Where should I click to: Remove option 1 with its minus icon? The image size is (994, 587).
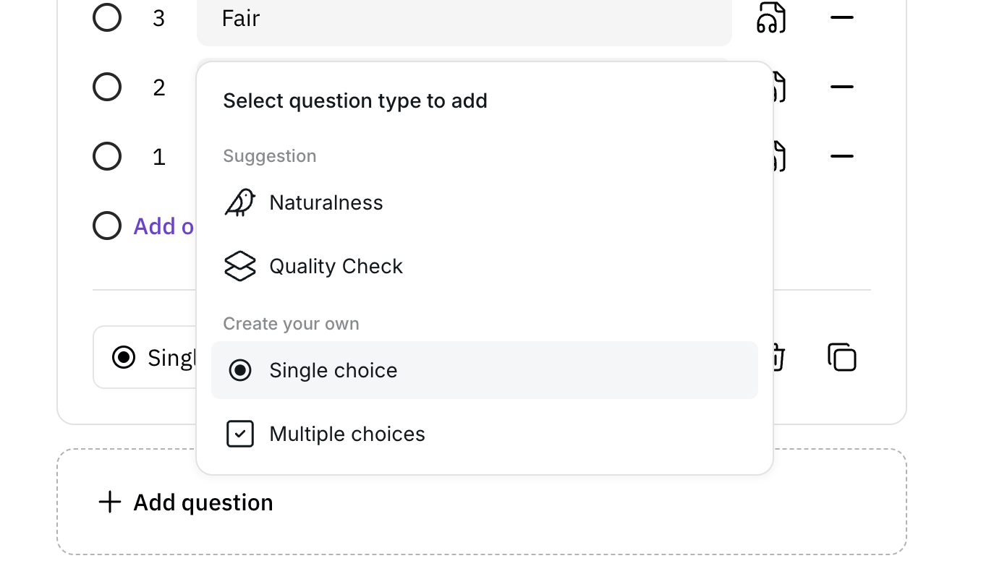[842, 156]
